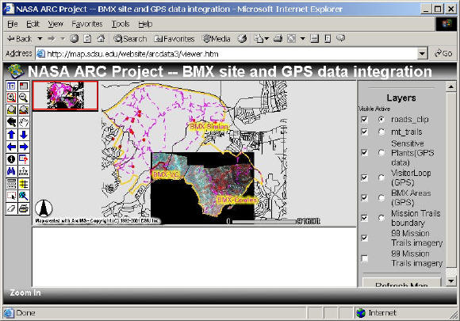Click the Refresh Map button
Viewport: 460px width, 321px height.
tap(401, 283)
